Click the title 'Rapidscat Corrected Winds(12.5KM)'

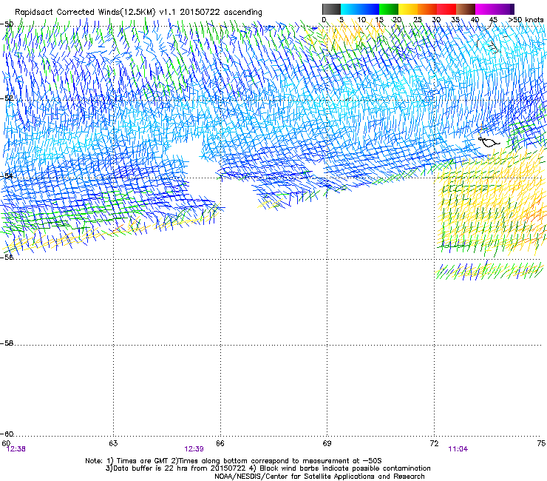pos(85,12)
